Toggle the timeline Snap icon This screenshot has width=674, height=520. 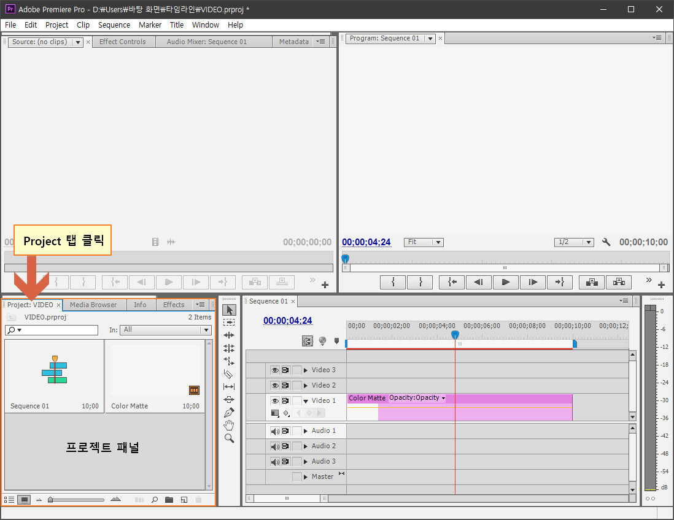[308, 342]
